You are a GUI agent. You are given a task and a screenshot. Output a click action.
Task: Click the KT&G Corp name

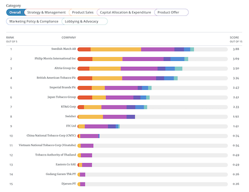[68, 107]
